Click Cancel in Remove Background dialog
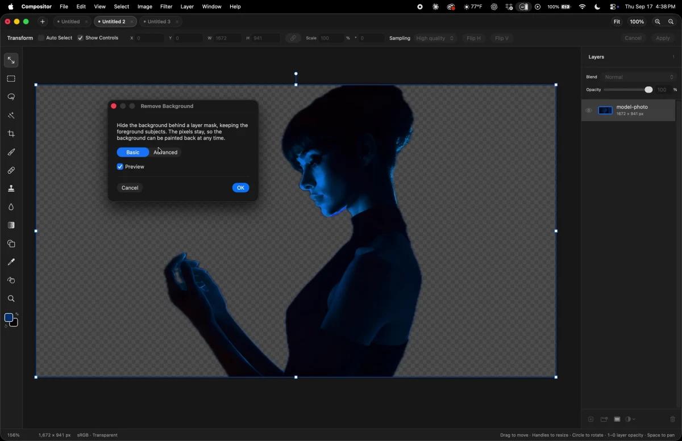This screenshot has height=441, width=682. 130,188
